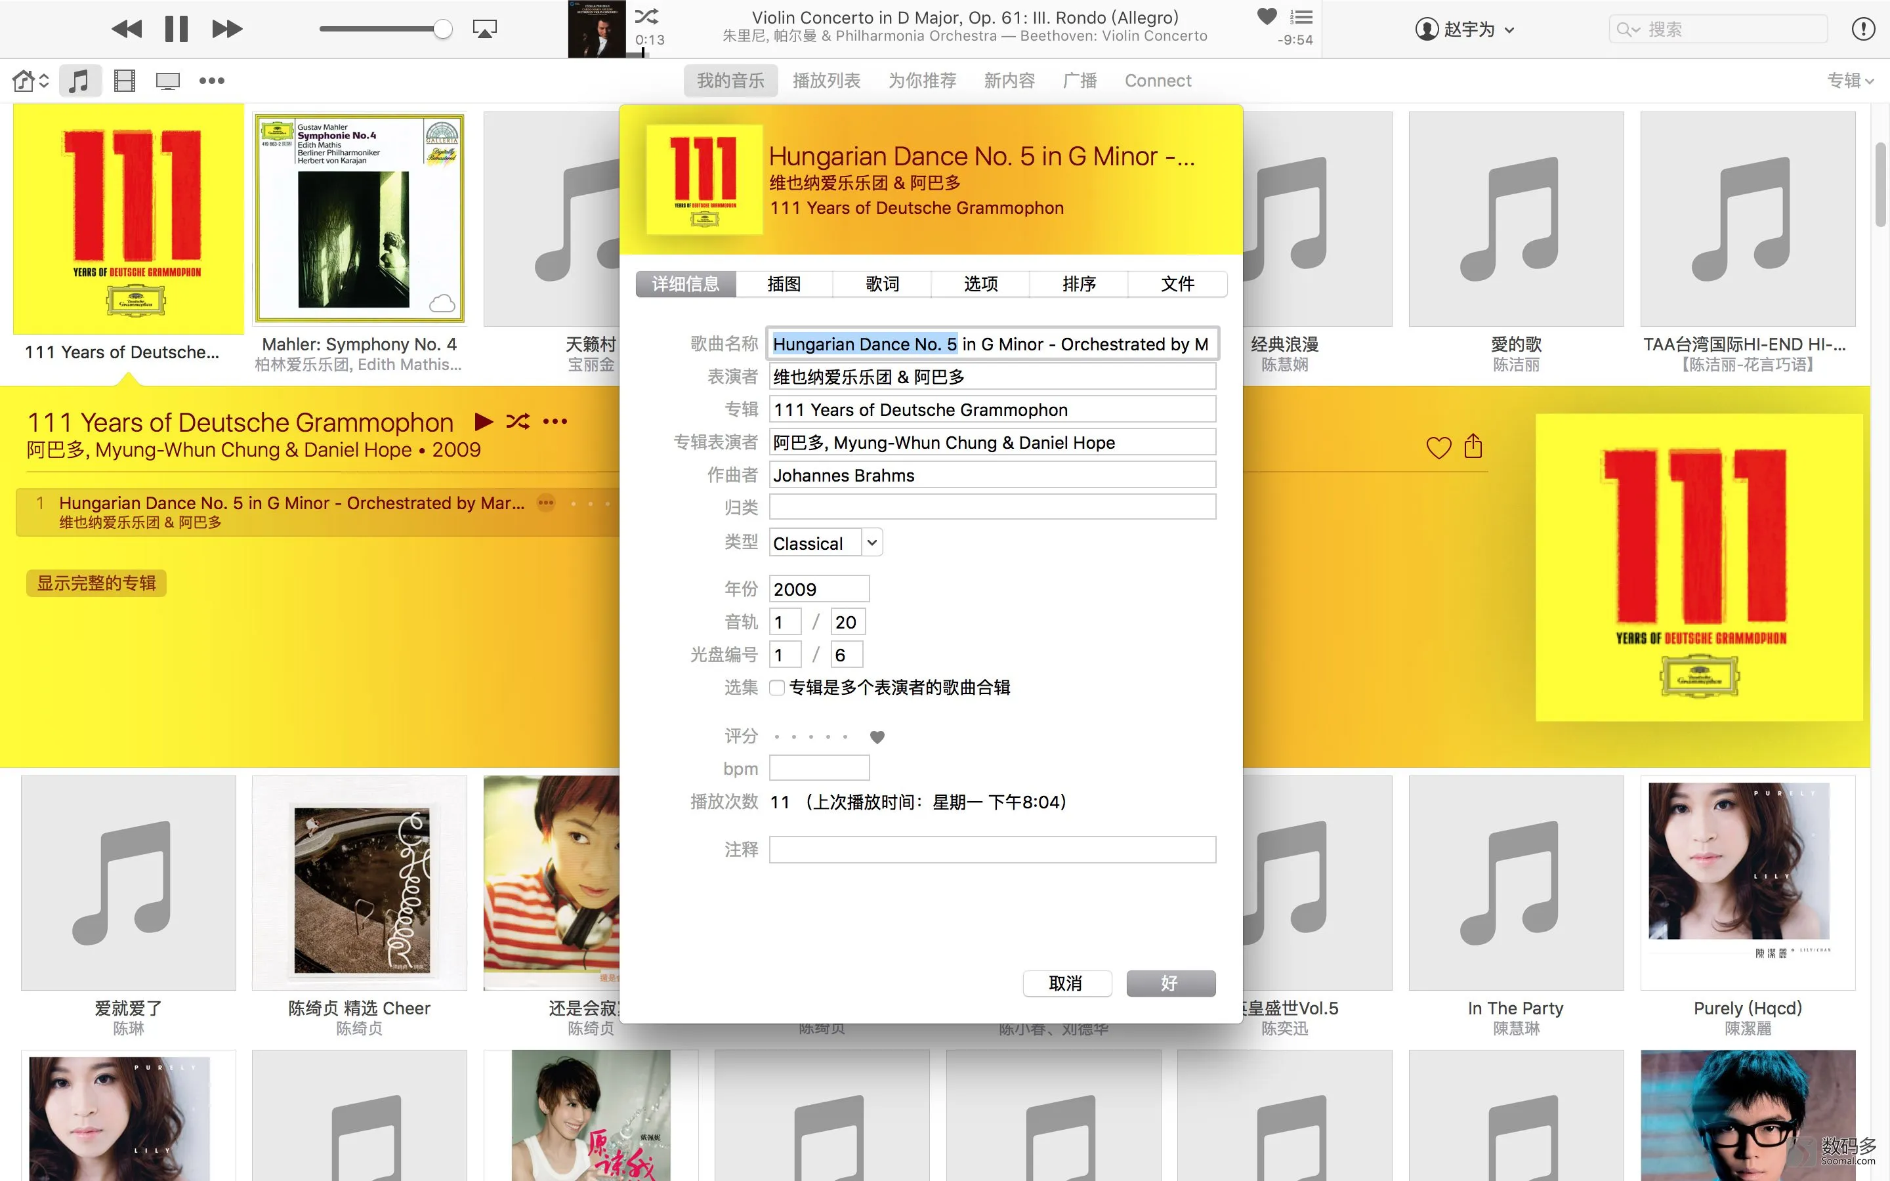Toggle the love heart beside rating
This screenshot has height=1181, width=1890.
877,737
